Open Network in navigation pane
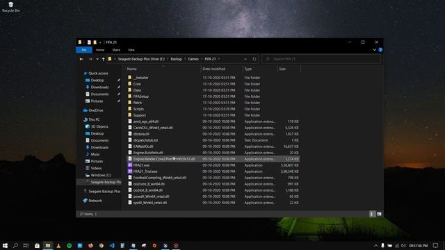Viewport: 445px width, 250px height. (x=95, y=201)
